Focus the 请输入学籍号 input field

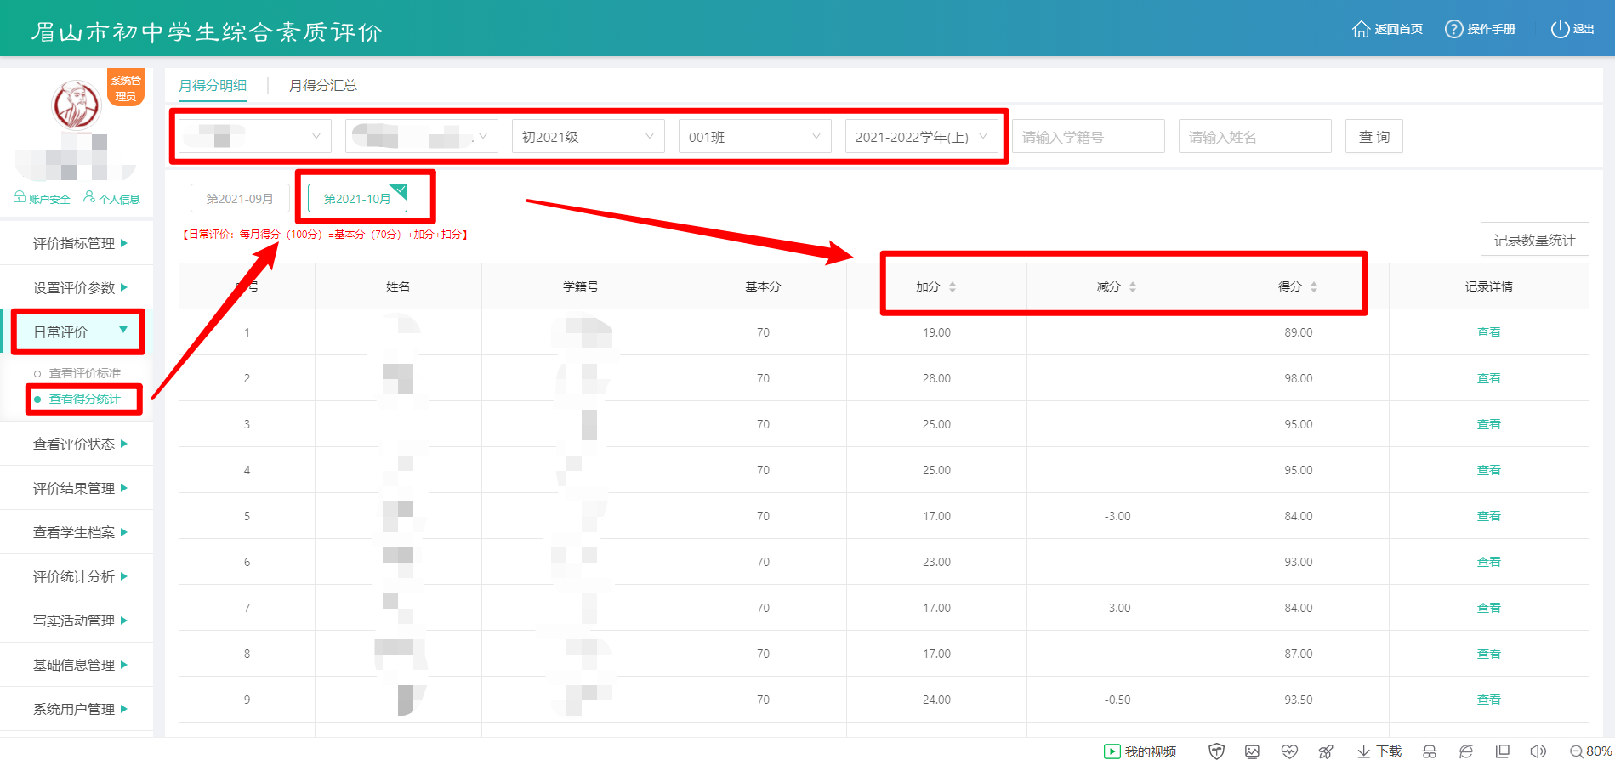click(x=1089, y=136)
